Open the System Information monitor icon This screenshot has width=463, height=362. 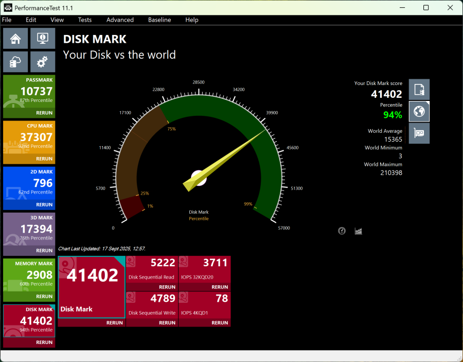click(43, 39)
